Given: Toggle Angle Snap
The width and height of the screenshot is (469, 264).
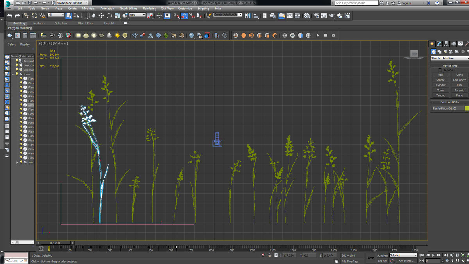Looking at the screenshot, I should (x=184, y=16).
